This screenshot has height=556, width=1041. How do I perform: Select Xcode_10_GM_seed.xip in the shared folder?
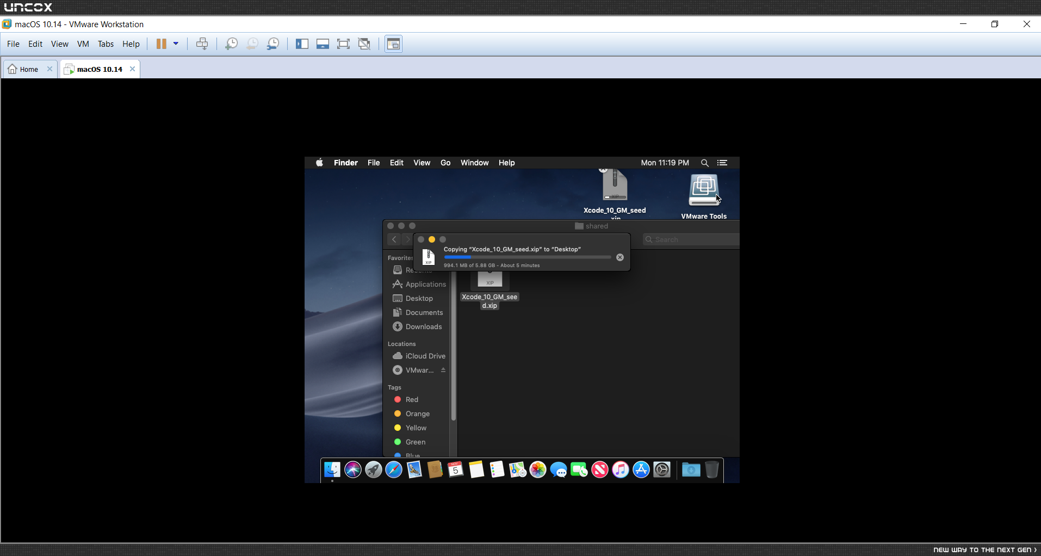489,290
